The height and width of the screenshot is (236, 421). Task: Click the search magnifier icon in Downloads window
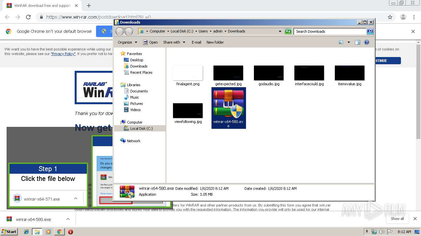pyautogui.click(x=370, y=31)
